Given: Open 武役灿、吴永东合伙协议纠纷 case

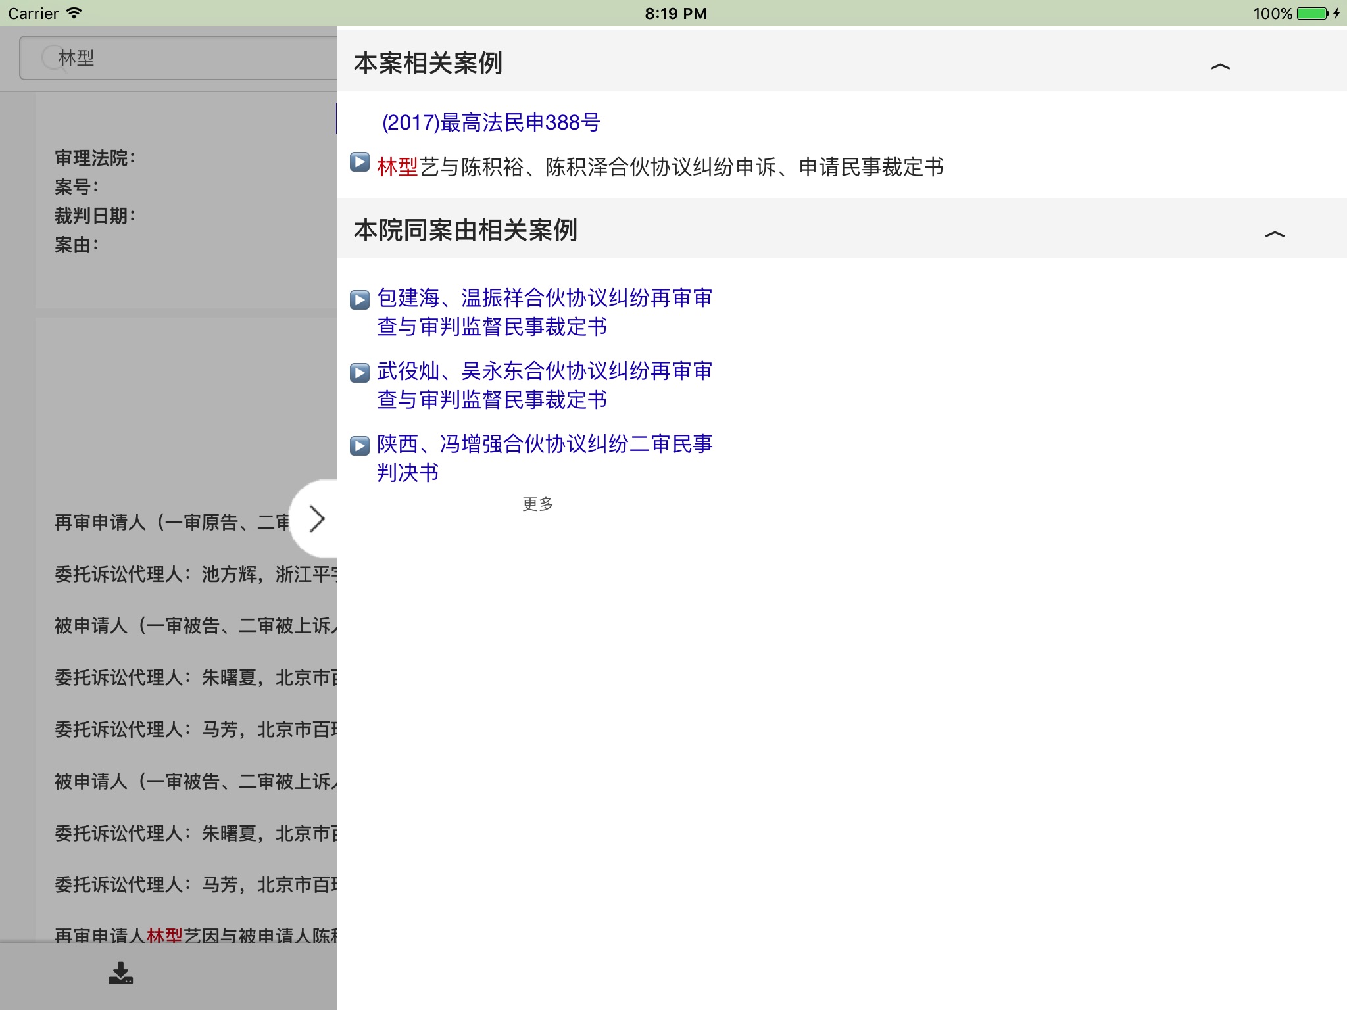Looking at the screenshot, I should pos(545,385).
